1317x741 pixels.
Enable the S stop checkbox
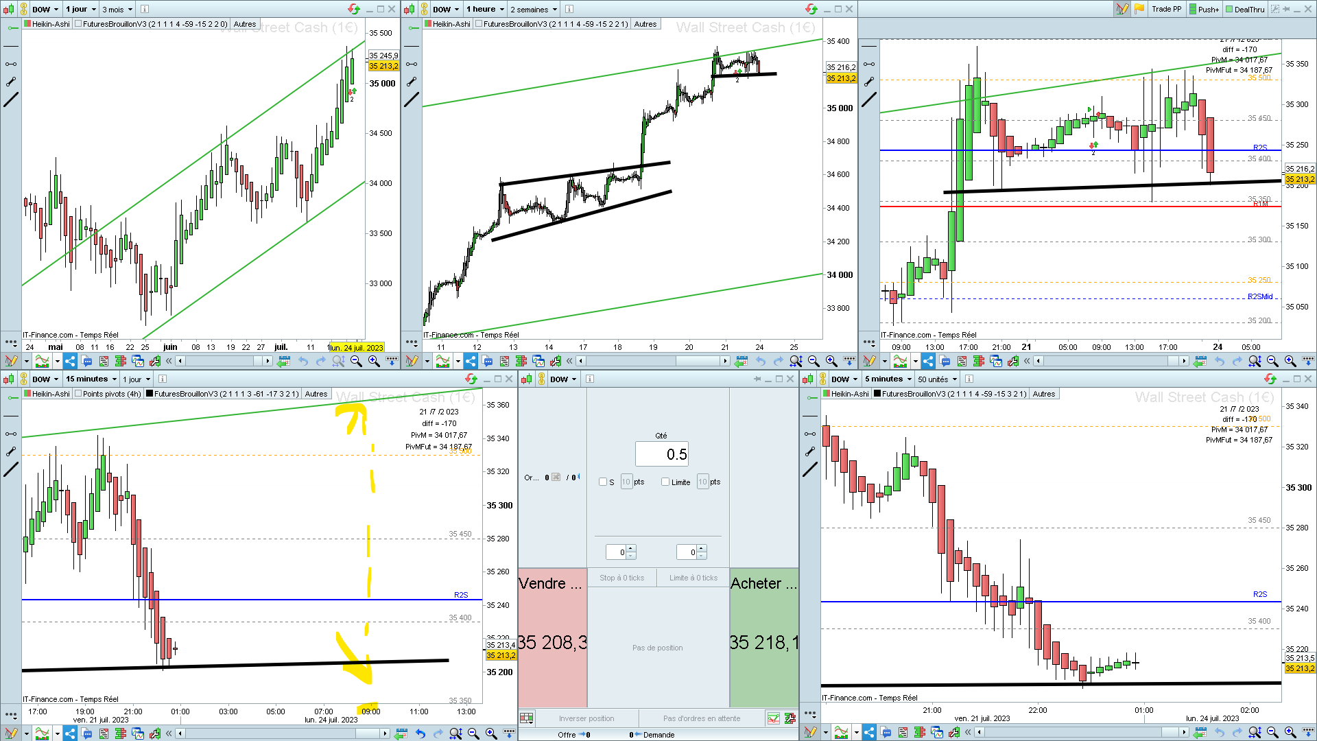603,482
